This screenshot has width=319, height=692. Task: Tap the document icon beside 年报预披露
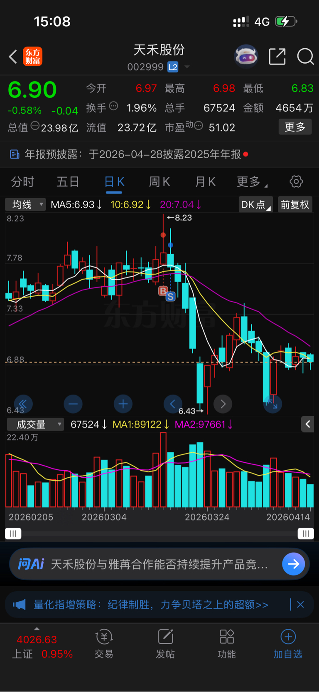pos(15,154)
